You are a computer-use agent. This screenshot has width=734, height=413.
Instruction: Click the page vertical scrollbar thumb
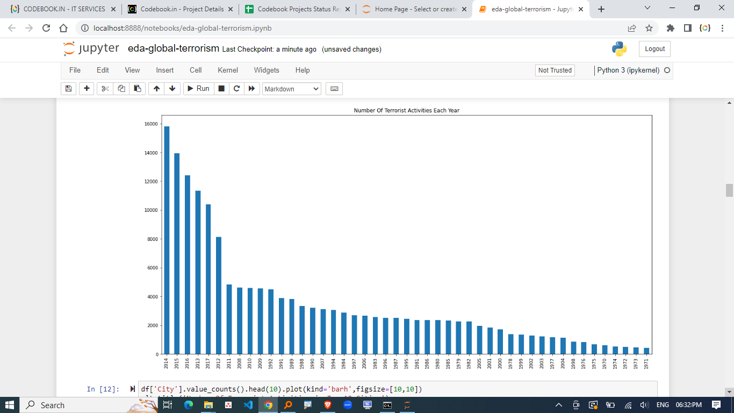coord(729,190)
